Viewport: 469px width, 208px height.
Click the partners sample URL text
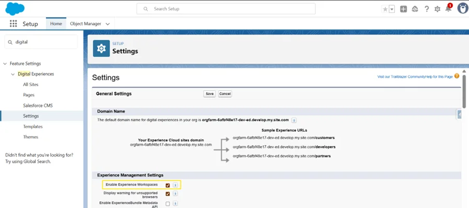tap(282, 156)
